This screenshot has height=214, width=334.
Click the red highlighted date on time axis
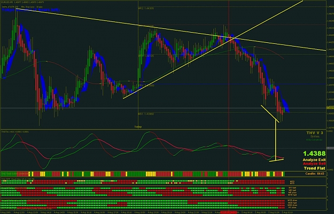[228, 212]
